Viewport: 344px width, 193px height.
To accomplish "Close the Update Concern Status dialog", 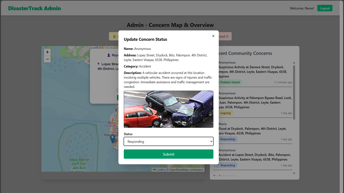I will tap(213, 36).
